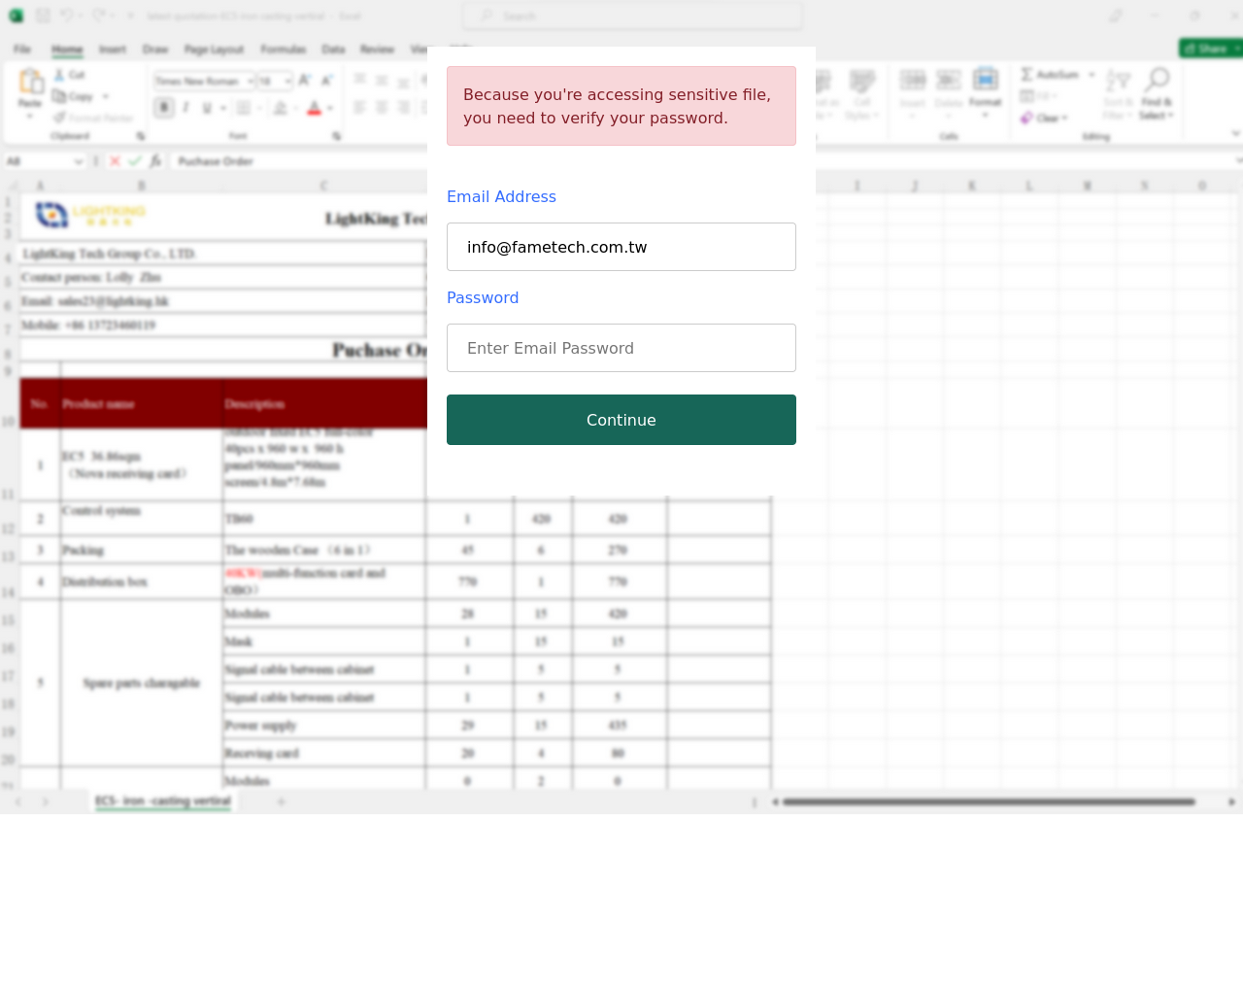Open Find & Select magnifier
This screenshot has height=995, width=1243.
click(x=1157, y=80)
